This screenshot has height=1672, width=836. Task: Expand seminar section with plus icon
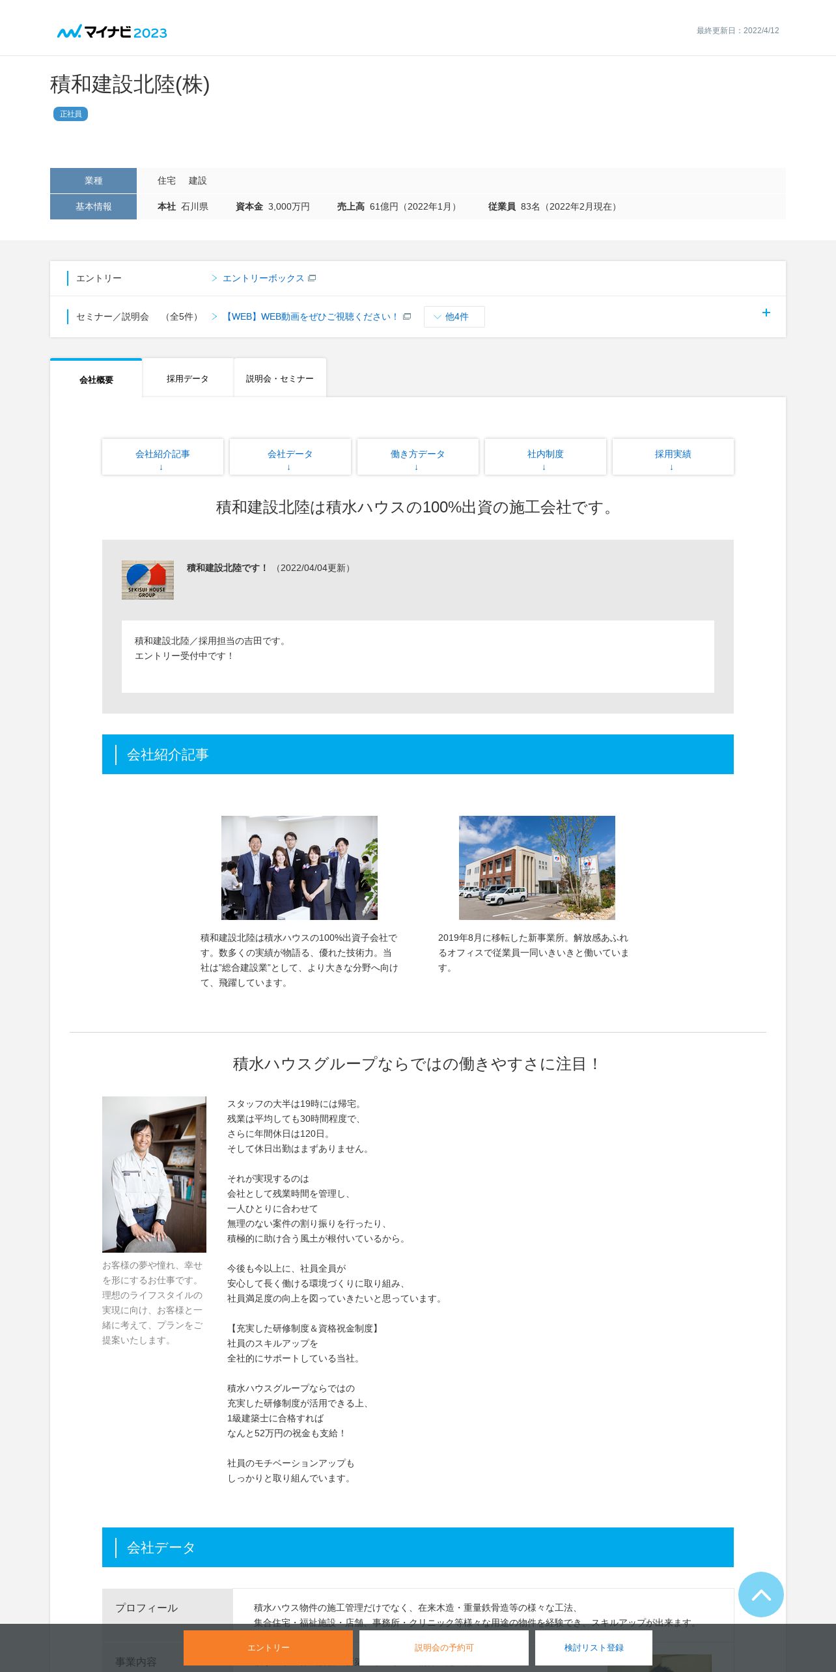(766, 313)
